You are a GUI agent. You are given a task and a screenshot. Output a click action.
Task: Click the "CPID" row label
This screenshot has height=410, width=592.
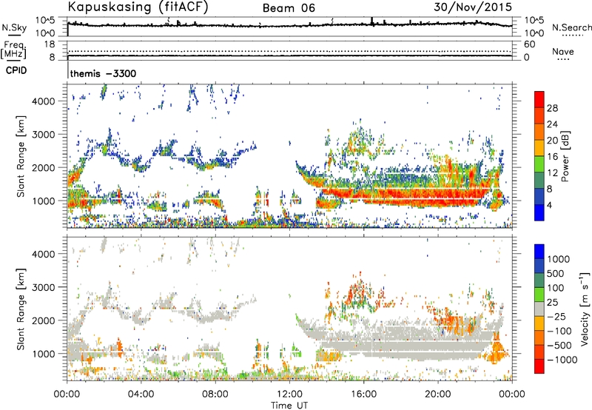16,70
